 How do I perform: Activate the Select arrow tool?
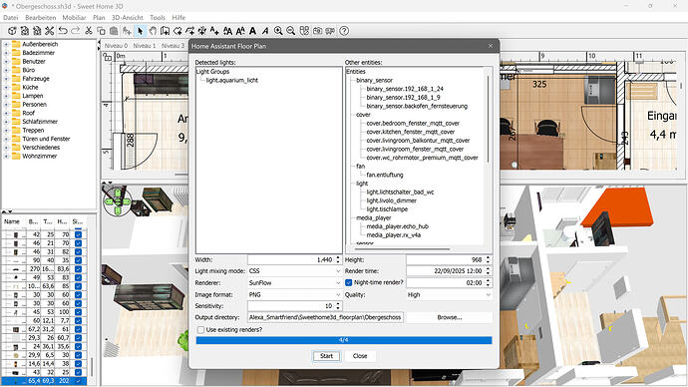140,31
